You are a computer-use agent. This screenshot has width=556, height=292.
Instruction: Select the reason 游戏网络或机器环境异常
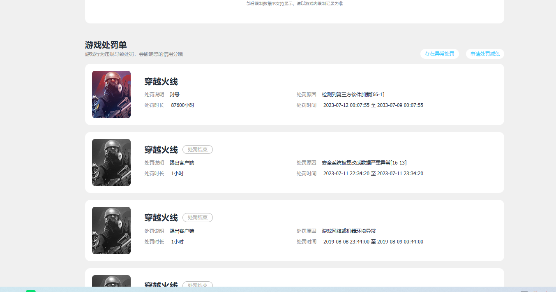click(349, 231)
